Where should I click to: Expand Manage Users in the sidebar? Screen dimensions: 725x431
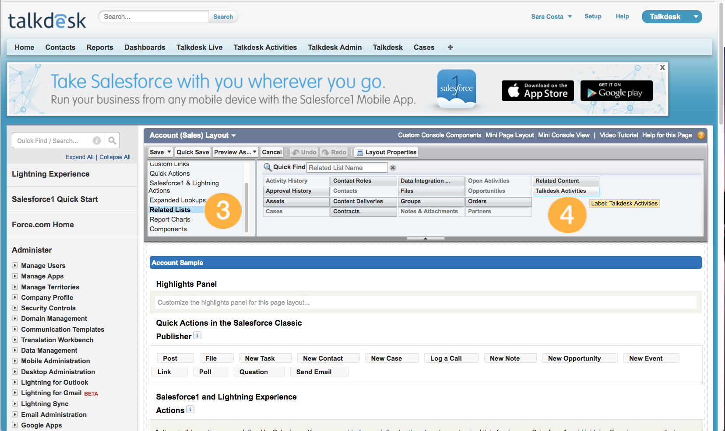click(x=15, y=265)
